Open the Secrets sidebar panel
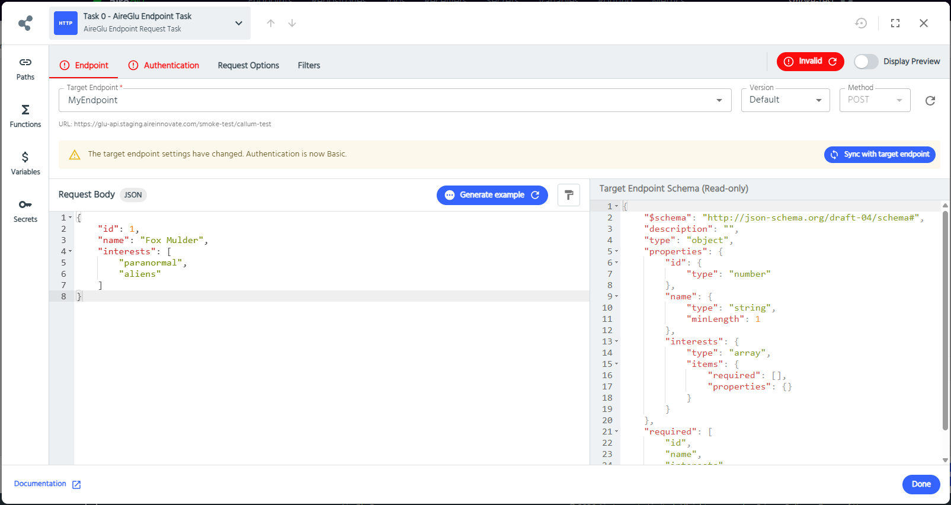 [x=25, y=211]
